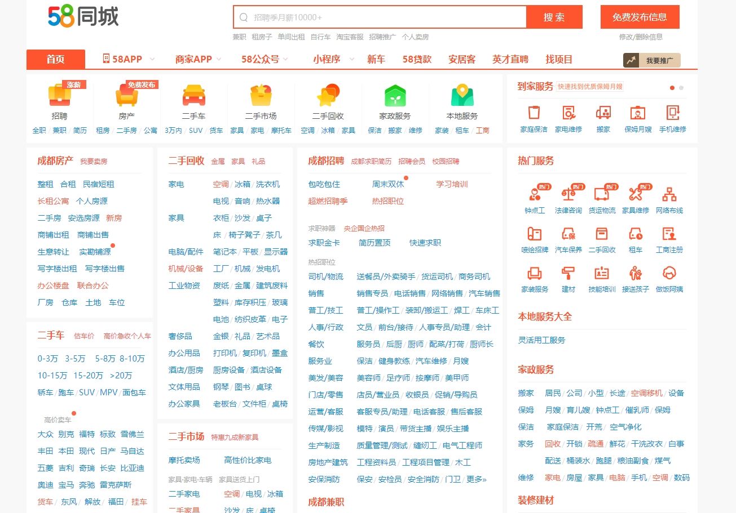Open the 58贷款 nav item

[417, 59]
